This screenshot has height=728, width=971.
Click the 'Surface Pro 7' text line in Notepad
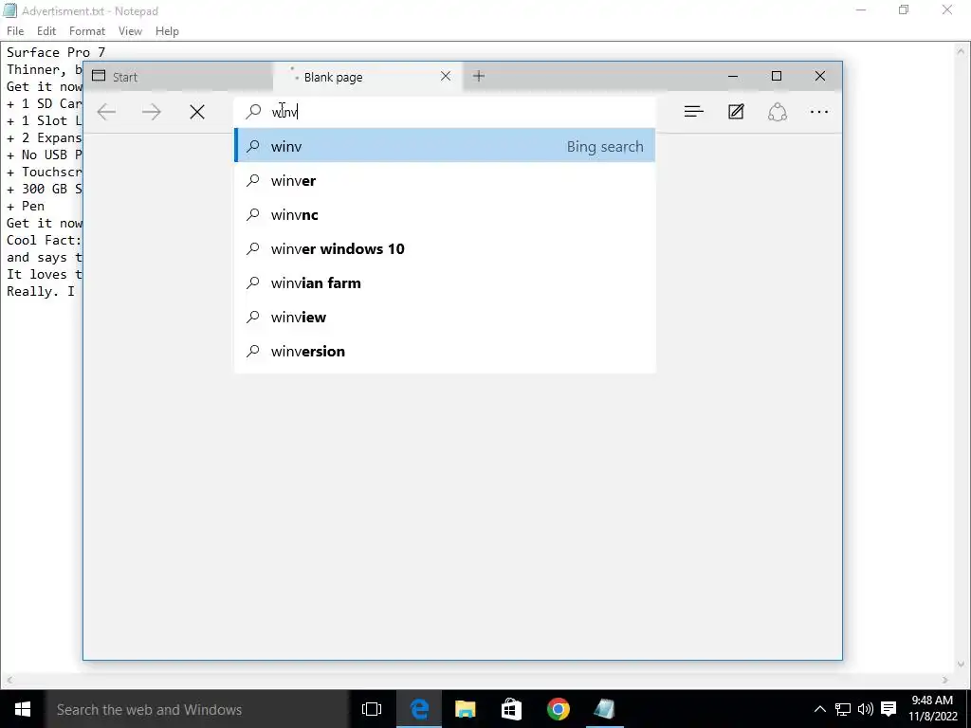coord(56,52)
